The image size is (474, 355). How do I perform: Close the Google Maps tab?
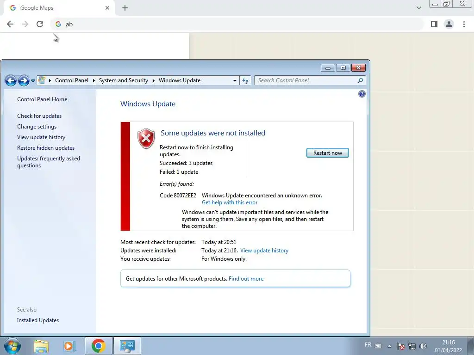pyautogui.click(x=107, y=8)
